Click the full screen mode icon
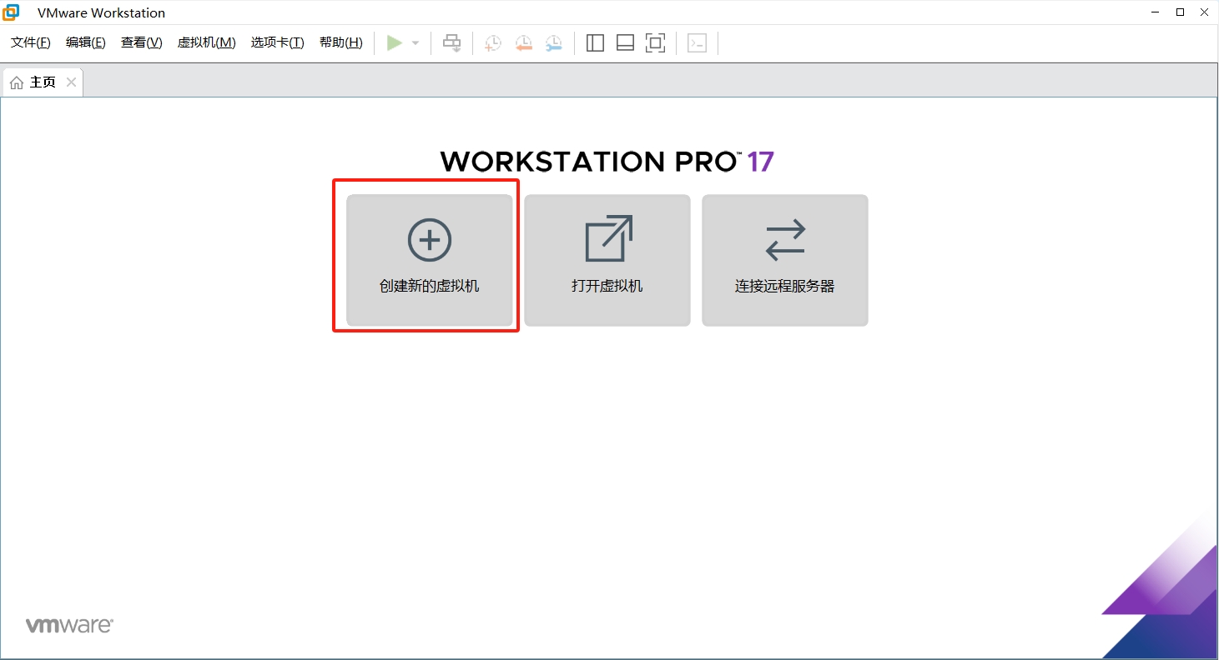 point(656,43)
